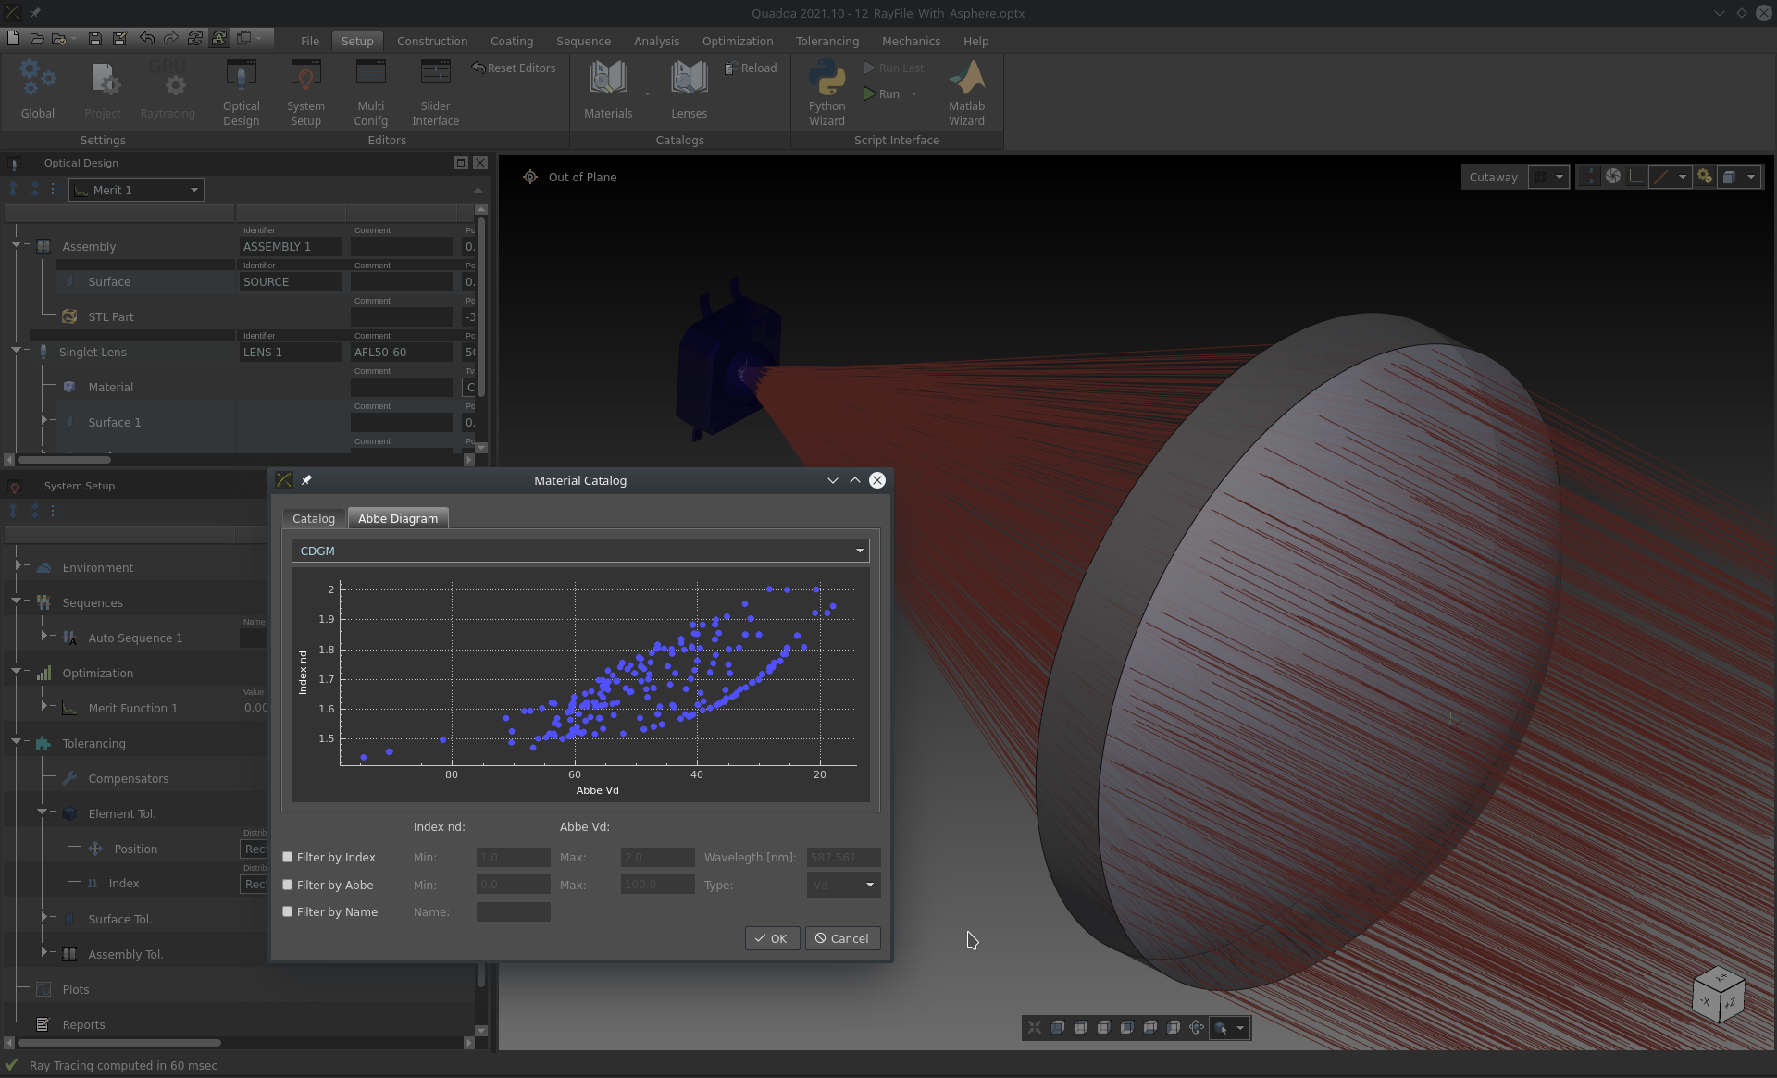Enable Filter by Name checkbox
1777x1078 pixels.
click(288, 911)
